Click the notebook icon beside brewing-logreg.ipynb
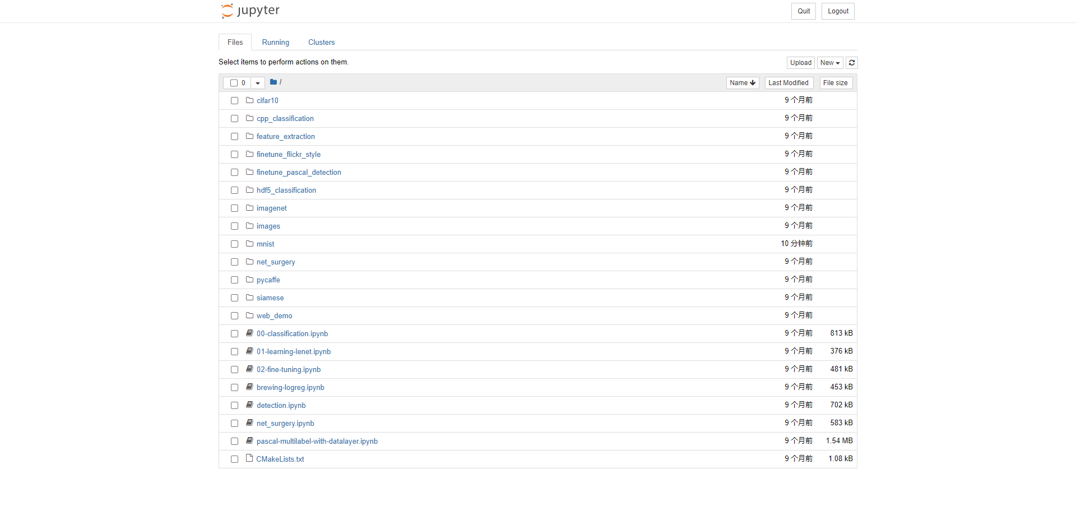Image resolution: width=1076 pixels, height=525 pixels. [250, 387]
